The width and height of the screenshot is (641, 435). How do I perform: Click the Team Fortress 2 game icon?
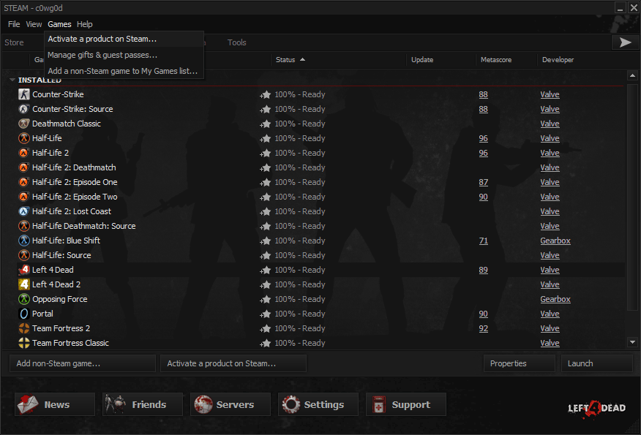(x=23, y=328)
